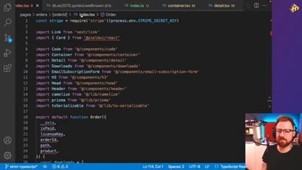Viewport: 302px width, 170px height.
Task: Split the editor to the right
Action: tap(256, 6)
